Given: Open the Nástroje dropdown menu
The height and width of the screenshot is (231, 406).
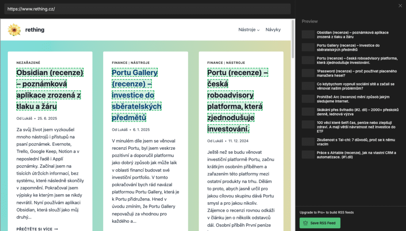Looking at the screenshot, I should pos(249,30).
